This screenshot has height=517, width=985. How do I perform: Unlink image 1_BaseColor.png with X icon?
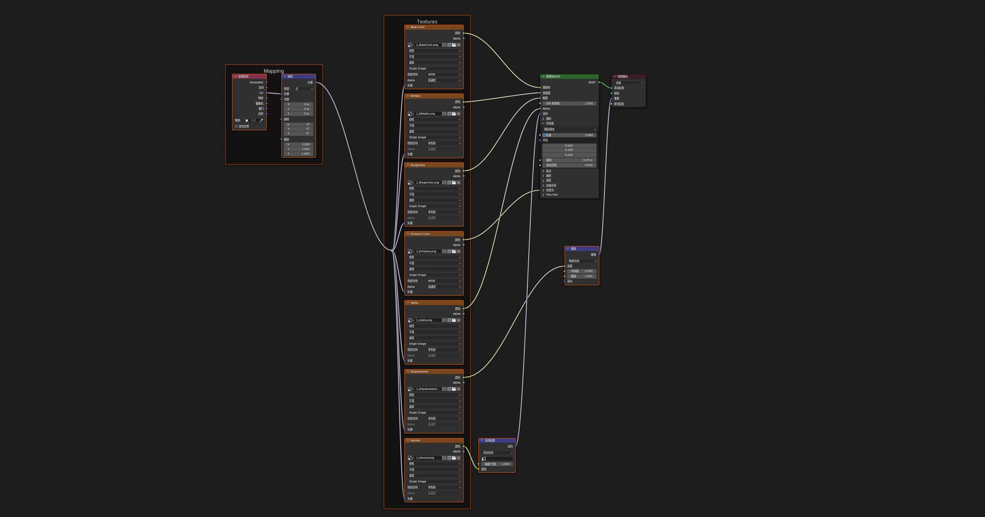(459, 45)
